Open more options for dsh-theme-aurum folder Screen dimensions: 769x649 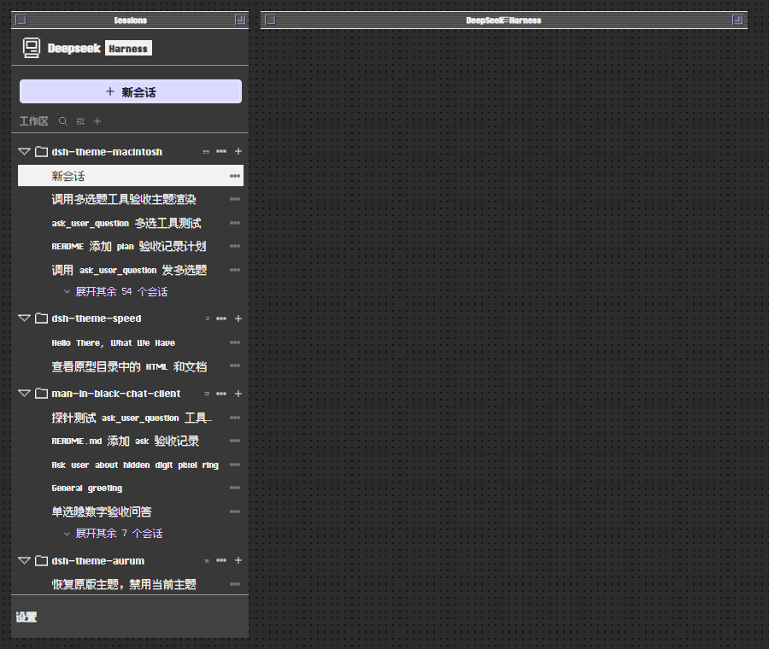221,560
